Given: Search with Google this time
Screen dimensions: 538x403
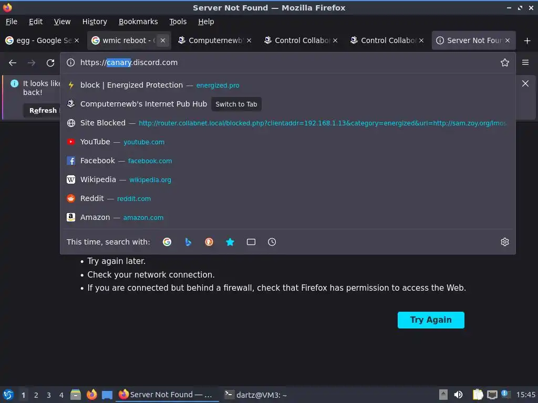Looking at the screenshot, I should point(167,242).
